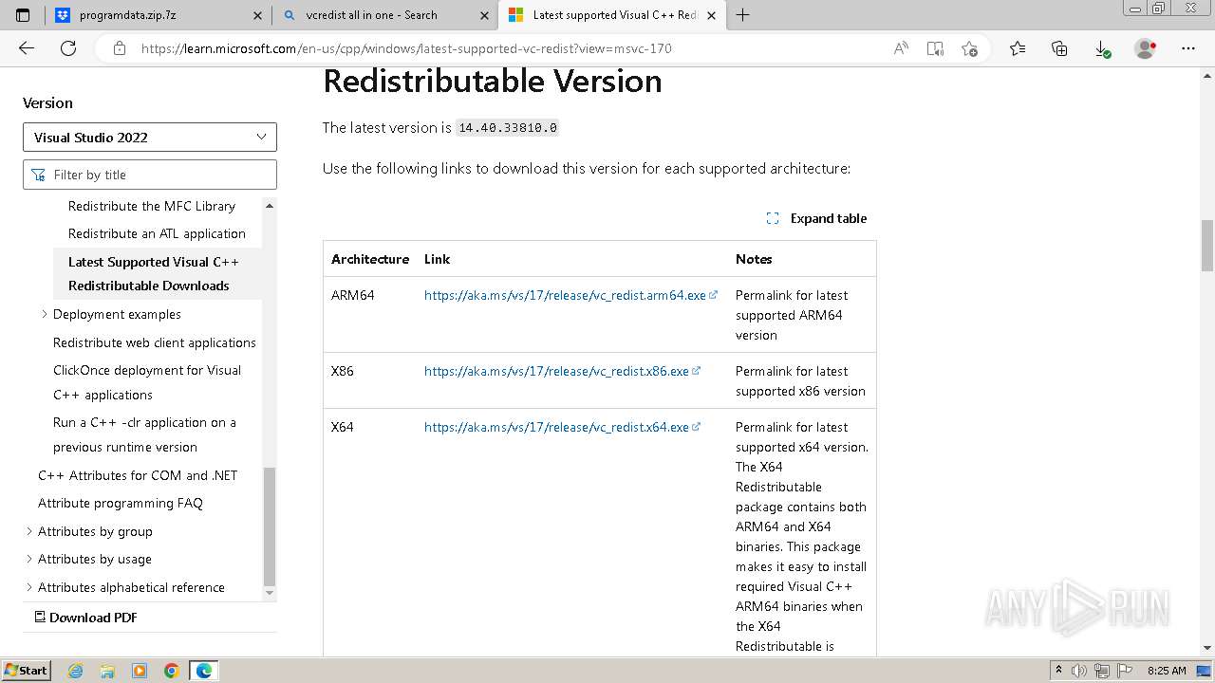
Task: Activate the Read aloud icon
Action: pyautogui.click(x=901, y=48)
